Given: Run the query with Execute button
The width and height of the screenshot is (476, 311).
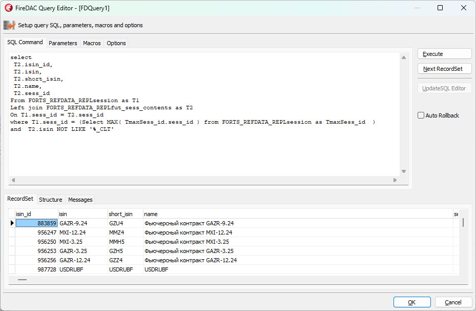Looking at the screenshot, I should 444,54.
